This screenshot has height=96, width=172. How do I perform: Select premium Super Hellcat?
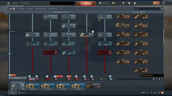pyautogui.click(x=123, y=35)
